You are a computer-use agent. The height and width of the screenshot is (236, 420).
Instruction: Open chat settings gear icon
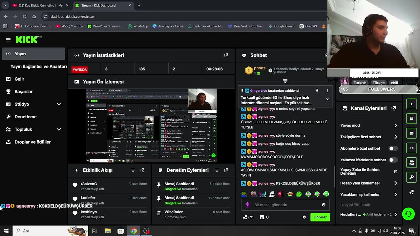(x=304, y=217)
